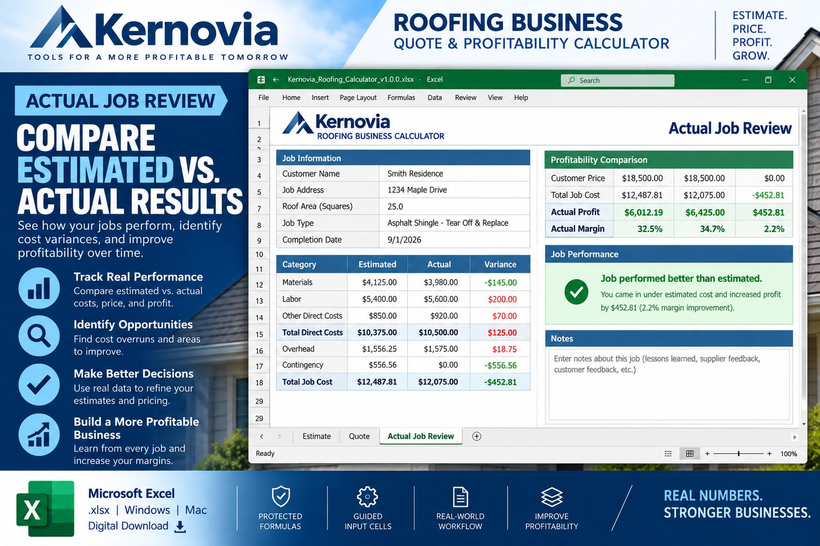
Task: Select the Customer Name value Smith Residence
Action: tap(415, 174)
